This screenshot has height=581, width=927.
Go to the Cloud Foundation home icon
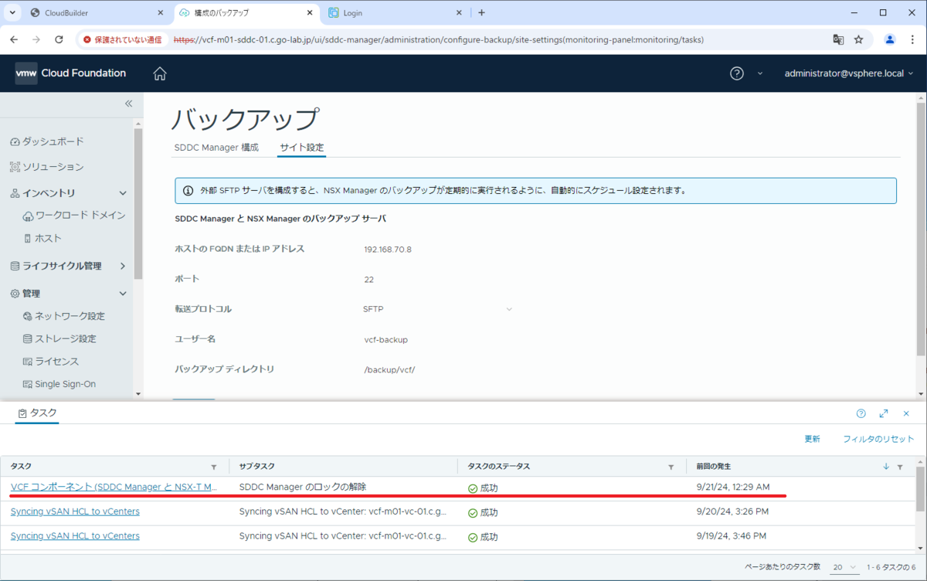pyautogui.click(x=160, y=73)
